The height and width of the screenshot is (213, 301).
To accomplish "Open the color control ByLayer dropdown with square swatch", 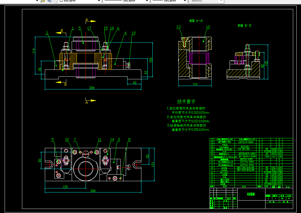I will click(80, 1).
